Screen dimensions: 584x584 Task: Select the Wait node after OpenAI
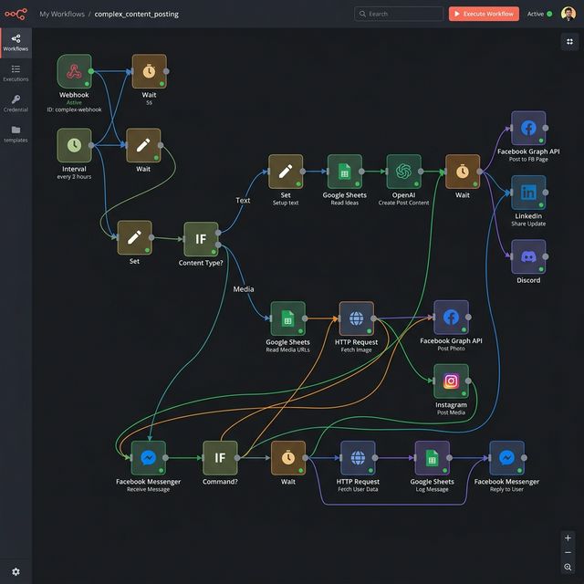click(463, 172)
